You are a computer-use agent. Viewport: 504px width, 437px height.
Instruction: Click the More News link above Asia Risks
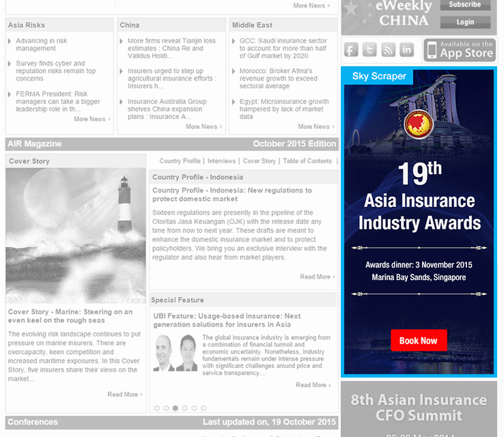(x=311, y=5)
